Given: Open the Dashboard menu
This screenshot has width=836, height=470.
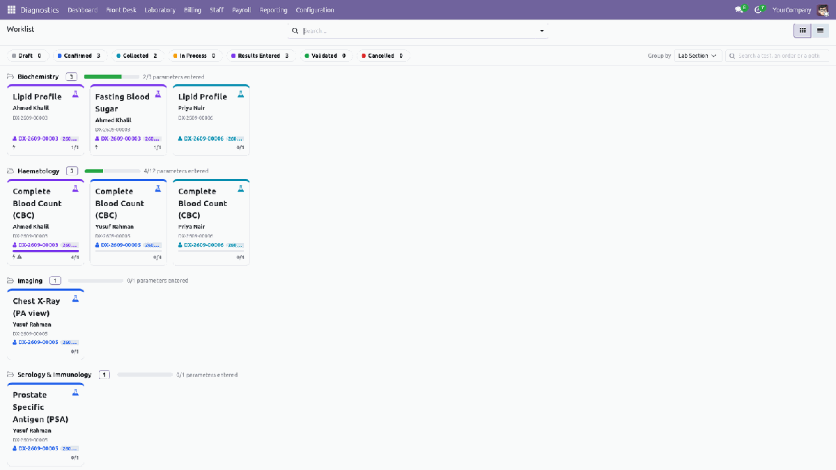Looking at the screenshot, I should (82, 10).
